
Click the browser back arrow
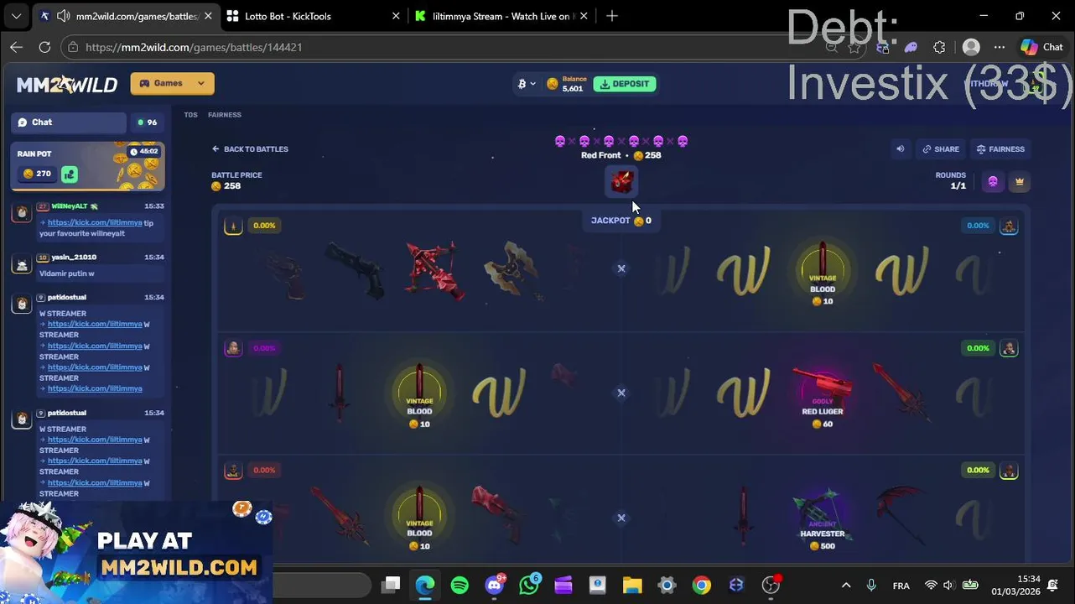[x=16, y=47]
